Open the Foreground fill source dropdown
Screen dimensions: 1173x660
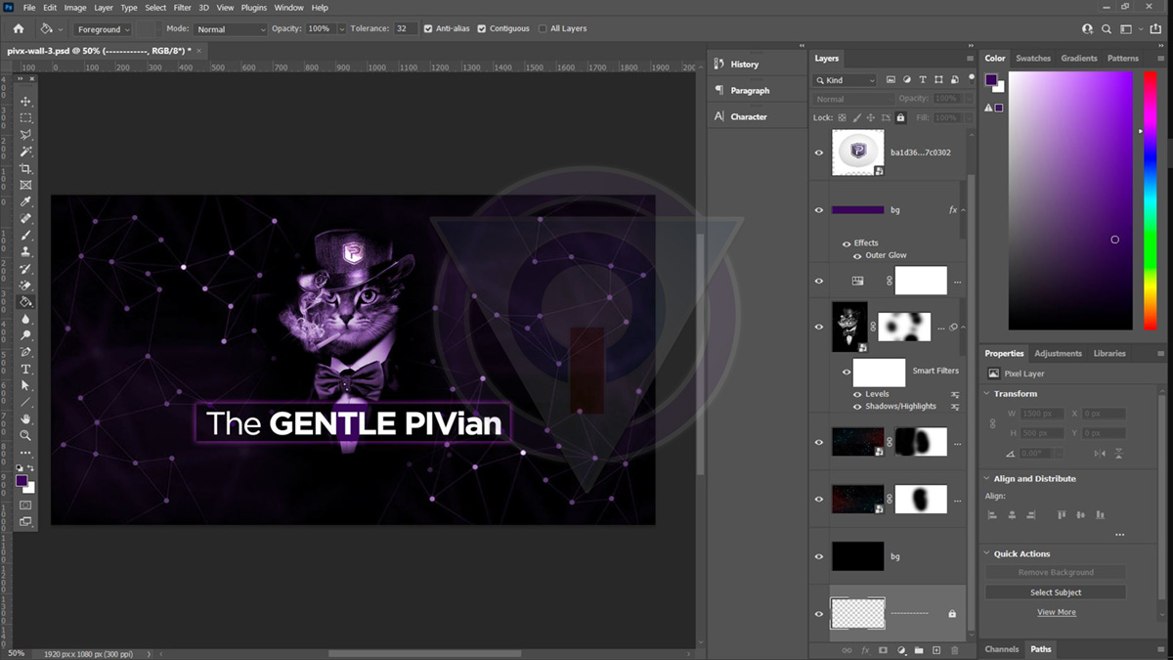[x=103, y=29]
